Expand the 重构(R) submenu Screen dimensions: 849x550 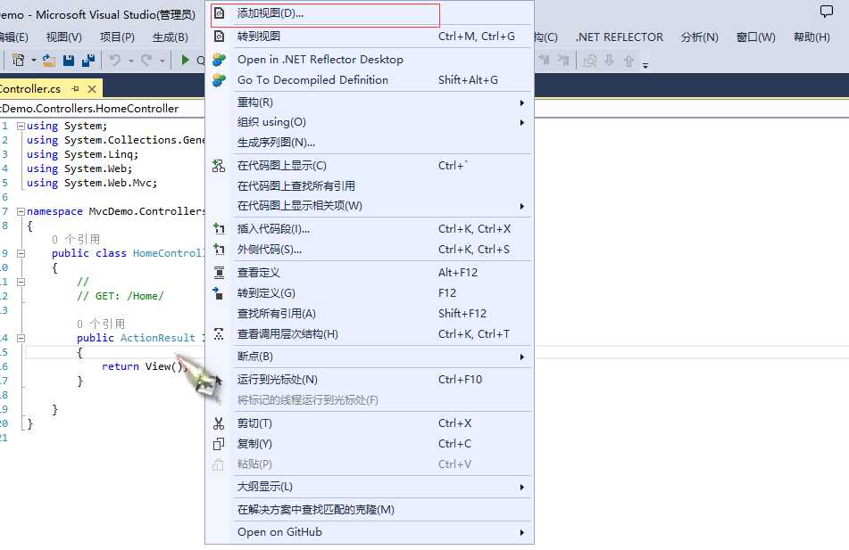click(x=521, y=103)
